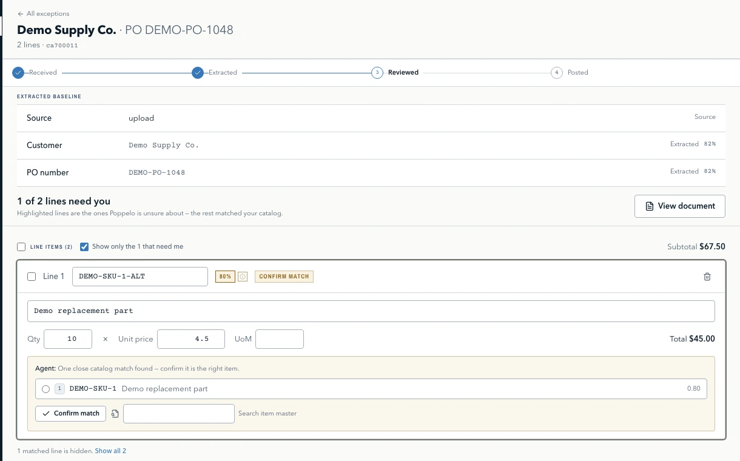Click the document icon beside Confirm match

pyautogui.click(x=115, y=414)
